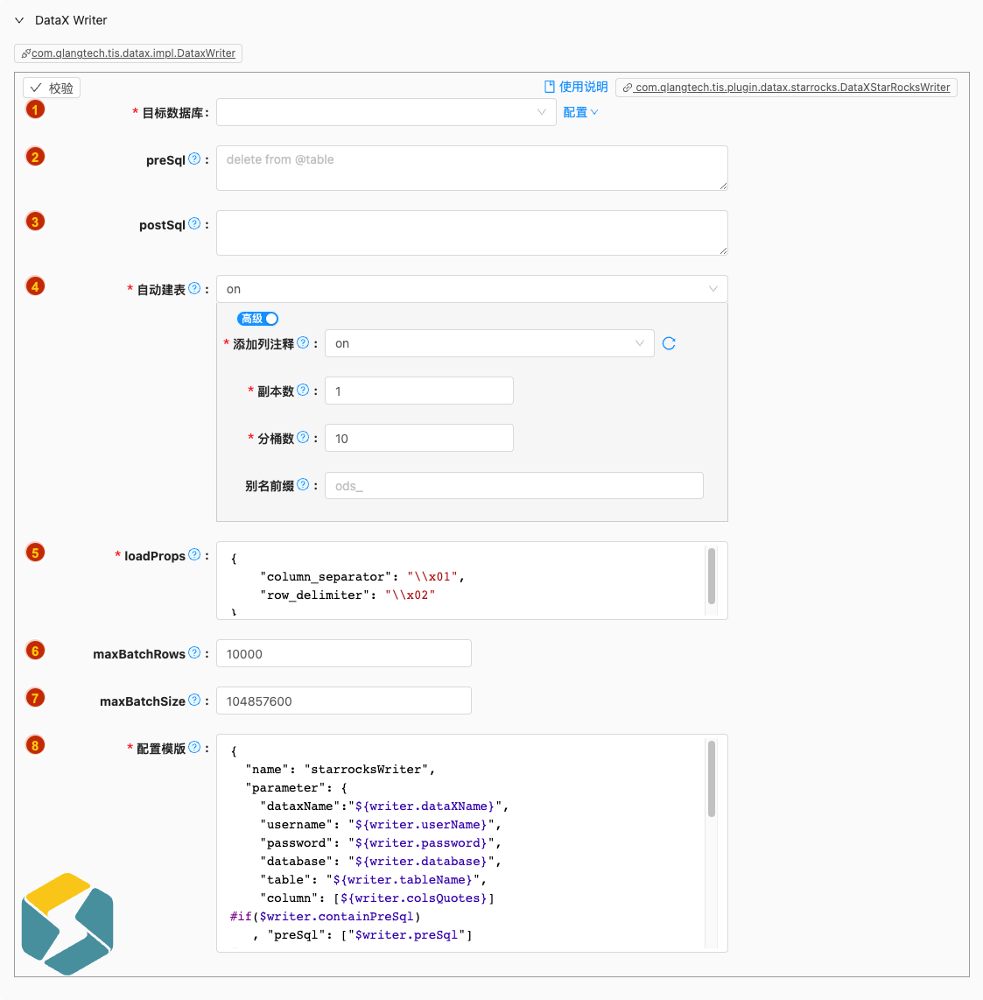Viewport: 983px width, 1000px height.
Task: Toggle the 高级 advanced switch
Action: coord(257,319)
